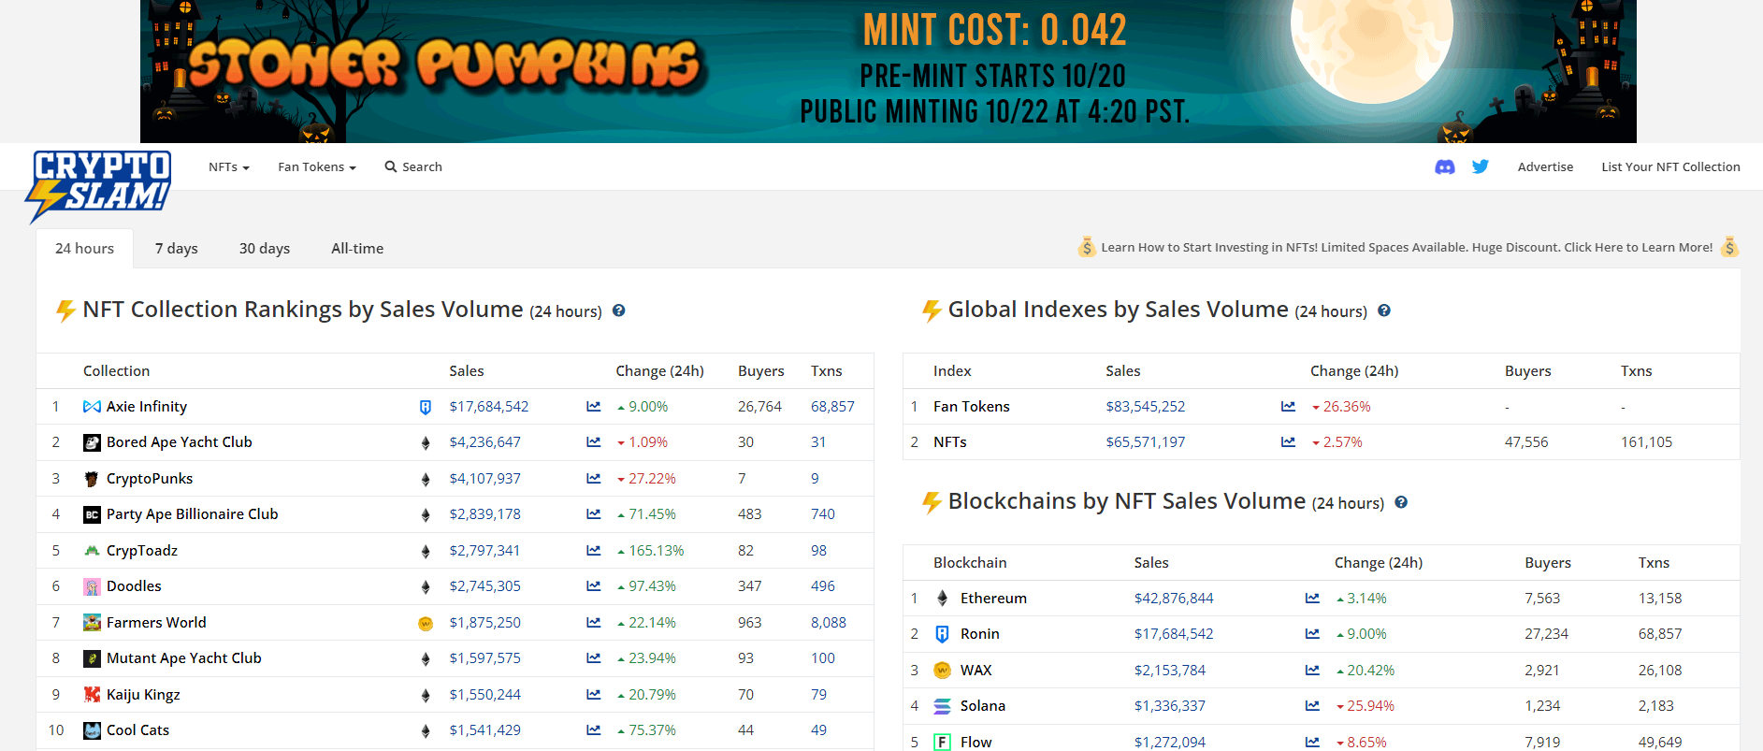This screenshot has height=751, width=1763.
Task: Open the Advertise link
Action: (1545, 166)
